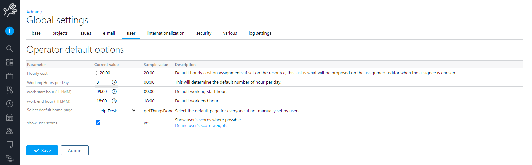Click the clock icon for work start hour

click(114, 91)
